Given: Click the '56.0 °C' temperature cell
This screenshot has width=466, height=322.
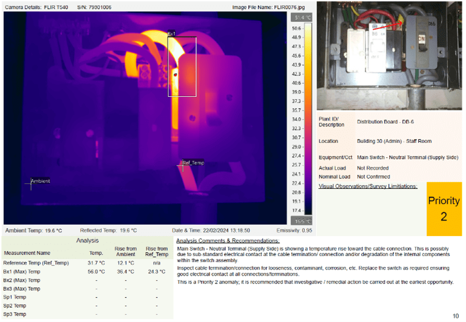Looking at the screenshot, I should 96,271.
